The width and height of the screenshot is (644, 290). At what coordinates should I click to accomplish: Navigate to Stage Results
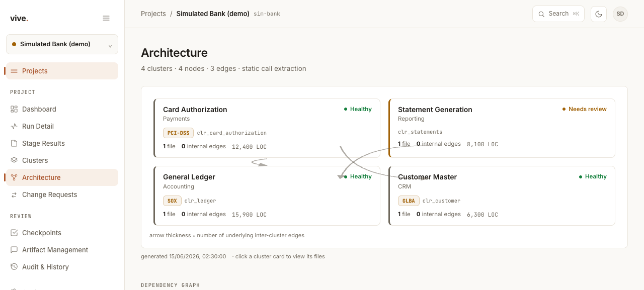(62, 143)
